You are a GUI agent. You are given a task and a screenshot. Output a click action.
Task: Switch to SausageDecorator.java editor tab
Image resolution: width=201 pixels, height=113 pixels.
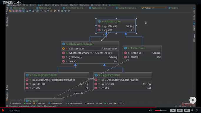[126, 8]
